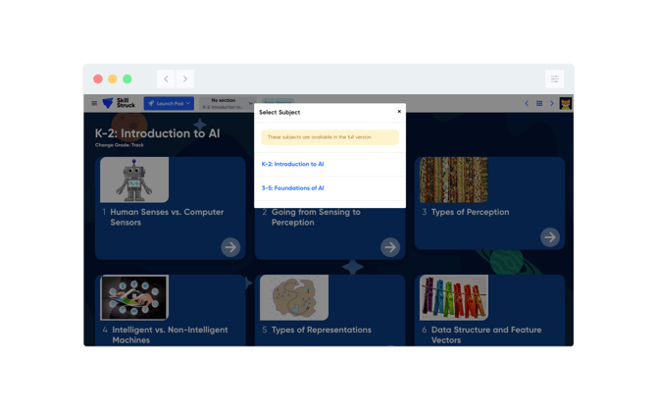Open the clothespins thumbnail for lesson 6
657x410 pixels.
(x=453, y=298)
